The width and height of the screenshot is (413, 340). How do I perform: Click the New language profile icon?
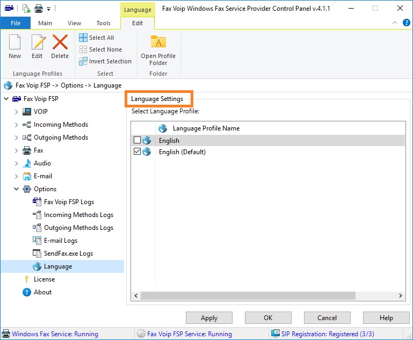(15, 42)
